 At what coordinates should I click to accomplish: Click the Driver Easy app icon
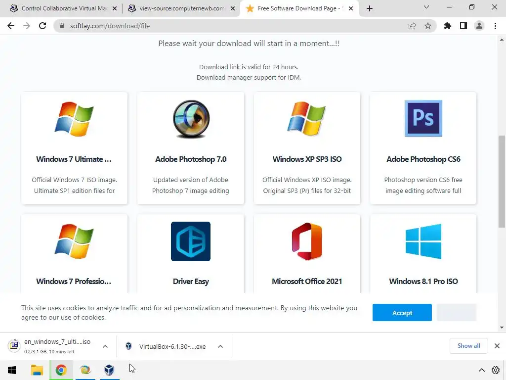(x=191, y=241)
